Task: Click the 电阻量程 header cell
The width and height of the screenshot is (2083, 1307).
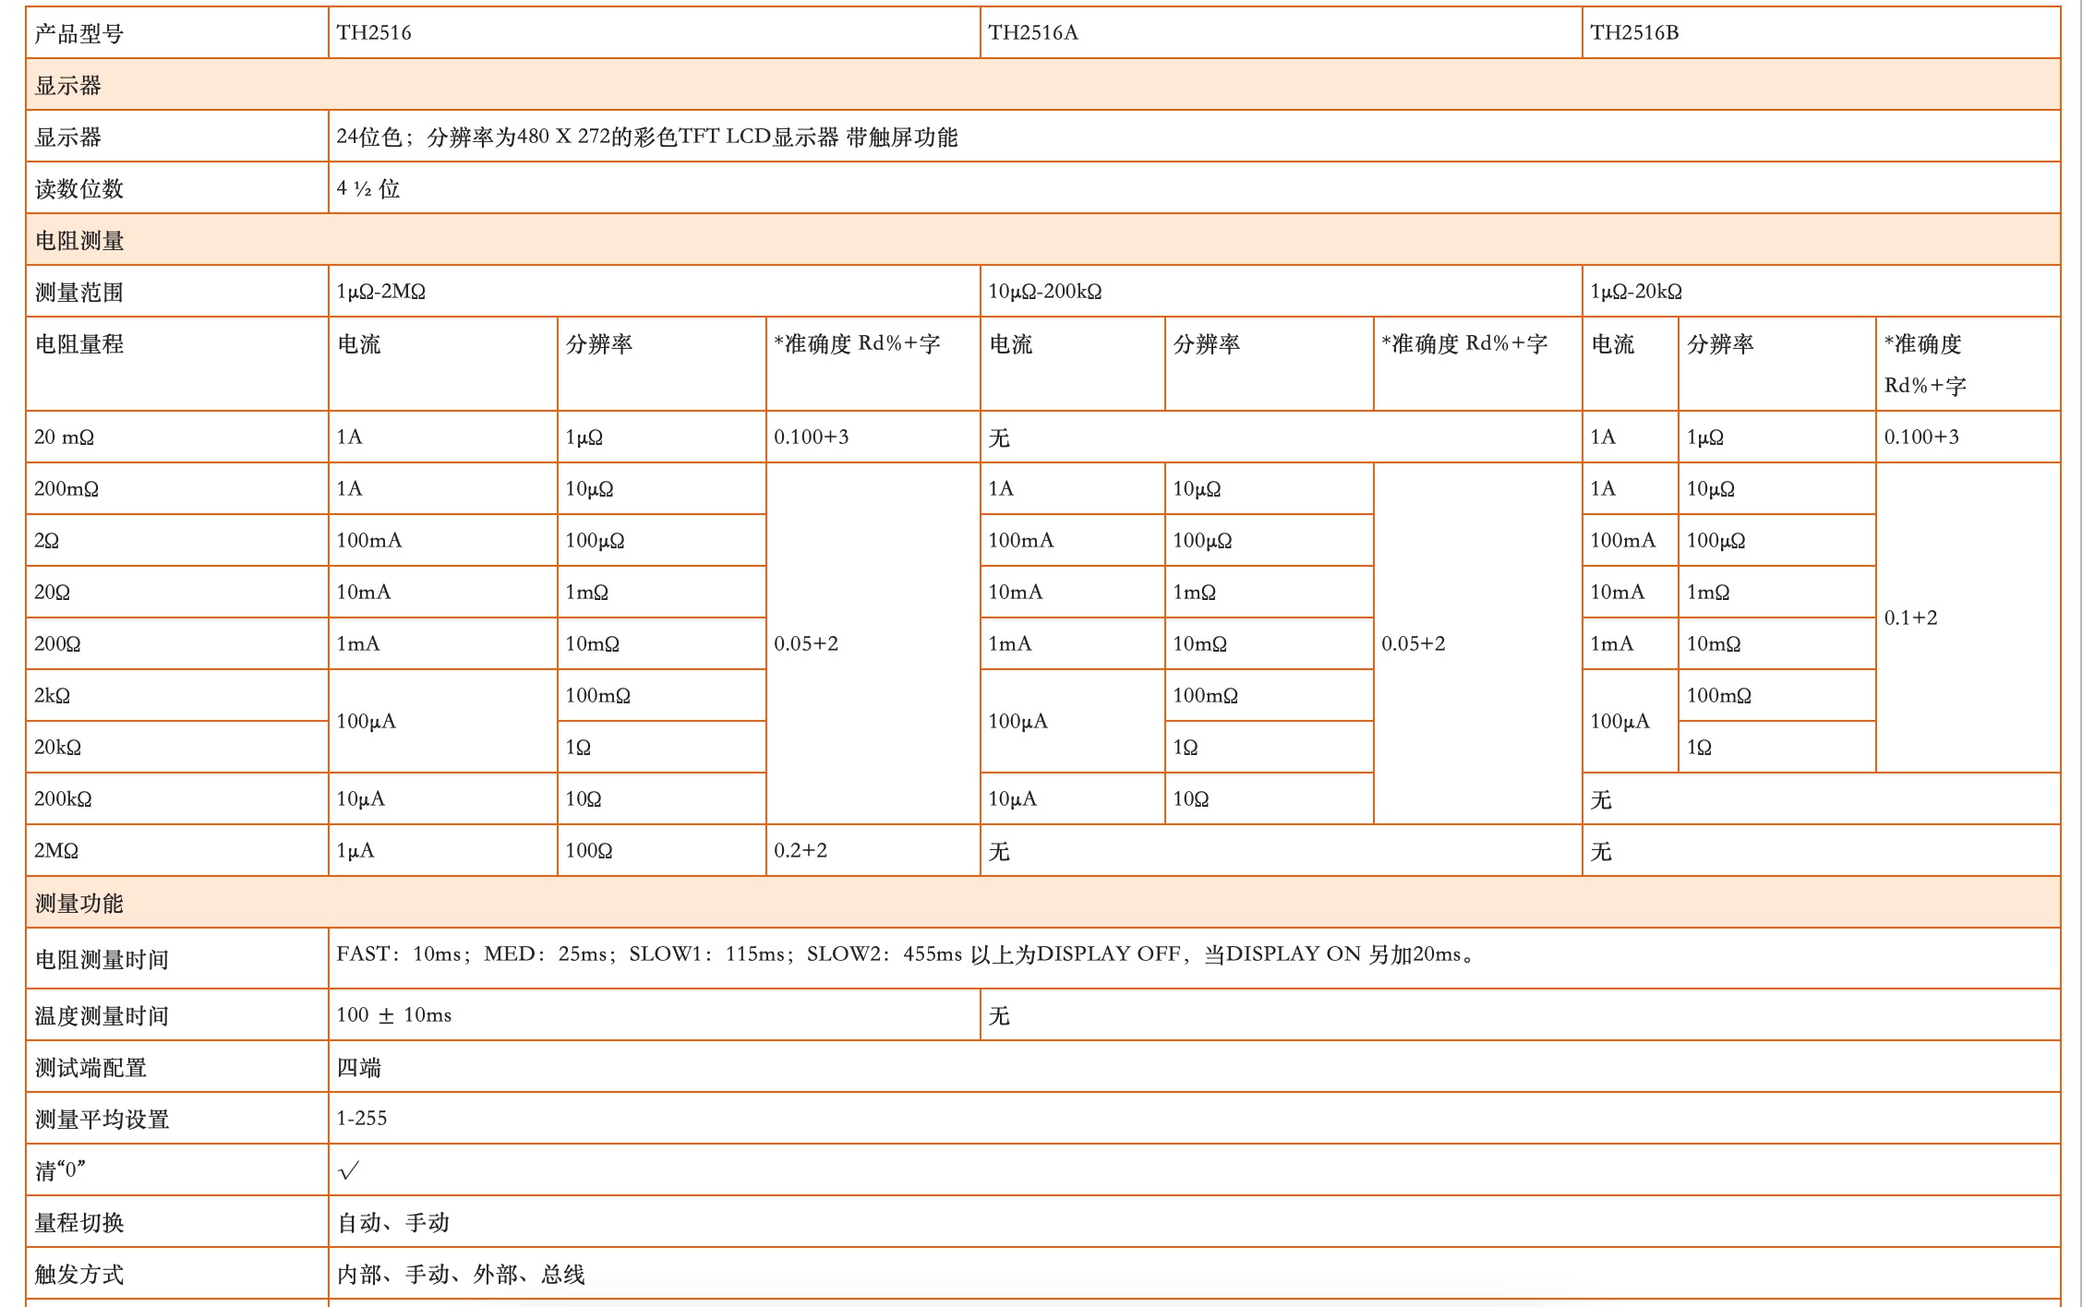Action: click(177, 364)
